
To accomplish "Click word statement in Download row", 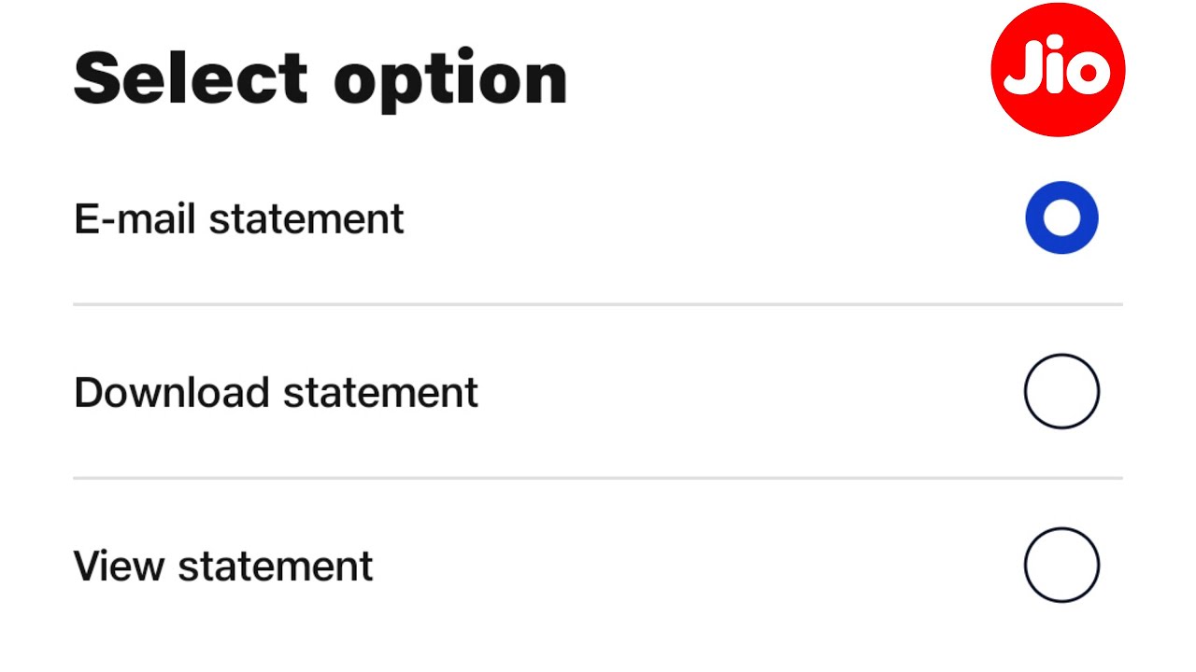I will click(381, 393).
